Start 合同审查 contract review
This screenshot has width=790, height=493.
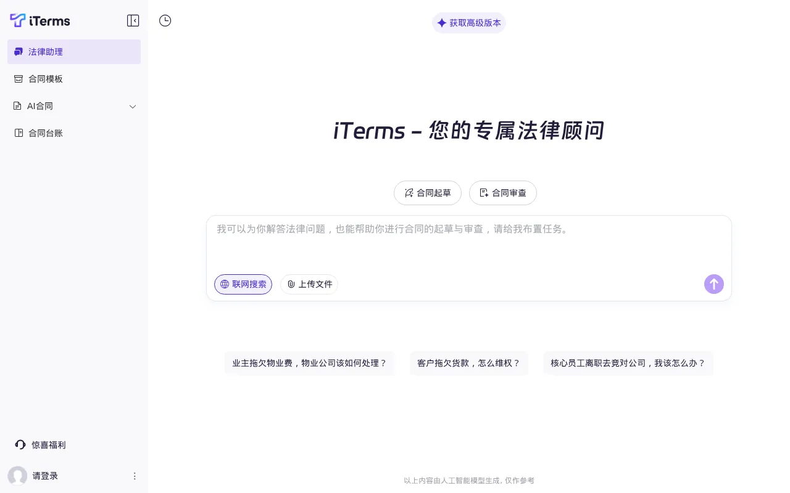pos(503,193)
